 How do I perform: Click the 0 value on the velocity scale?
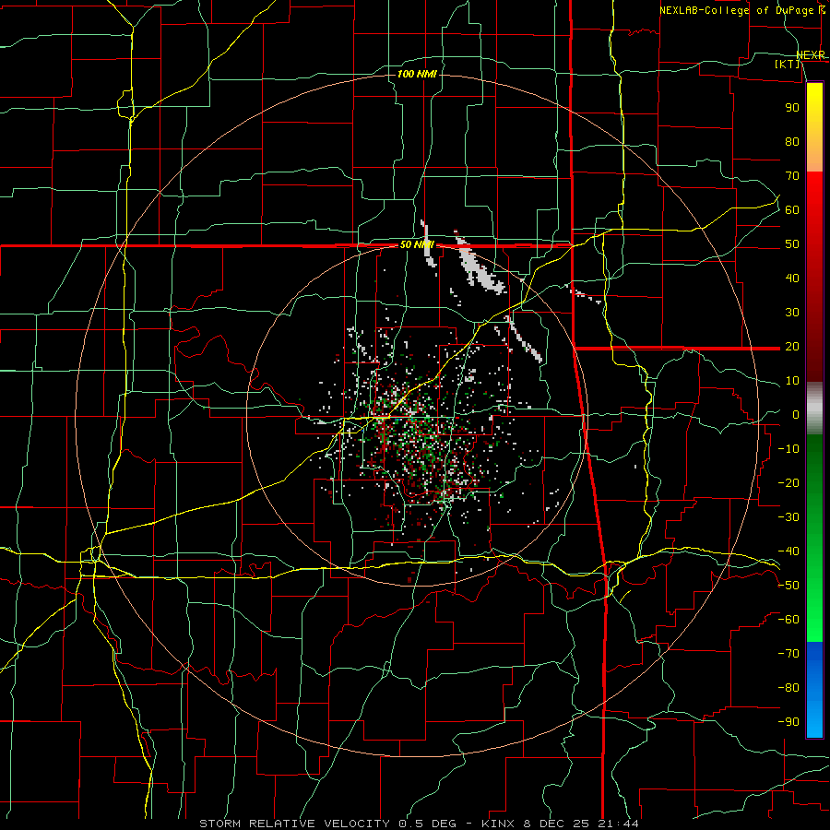click(x=796, y=414)
